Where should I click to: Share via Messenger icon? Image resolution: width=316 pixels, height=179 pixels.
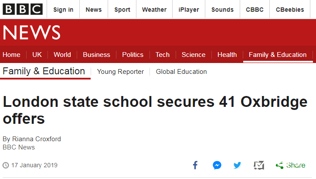pos(217,166)
